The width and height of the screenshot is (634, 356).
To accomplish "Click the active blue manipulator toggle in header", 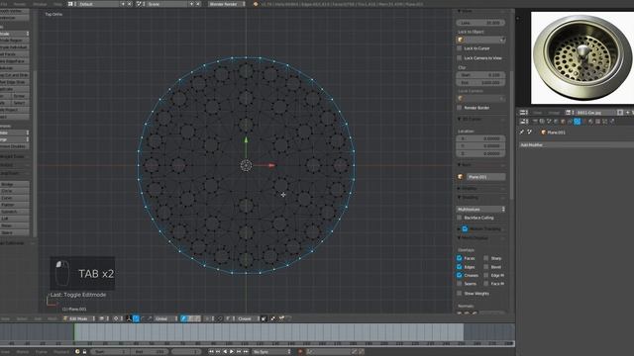I will click(x=136, y=318).
